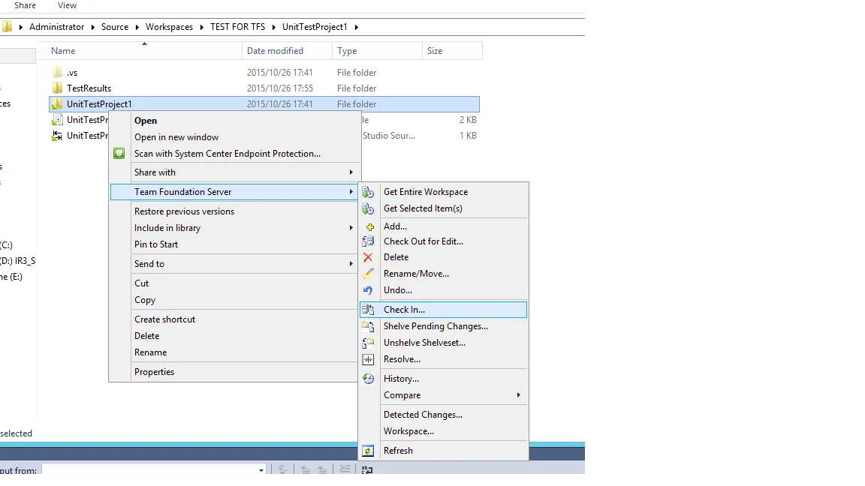Choose Cut from context menu

[142, 283]
